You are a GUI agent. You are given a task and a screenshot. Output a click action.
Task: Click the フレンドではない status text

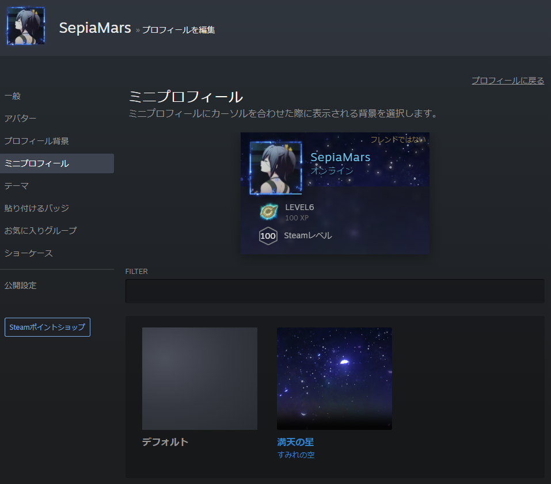[x=398, y=139]
